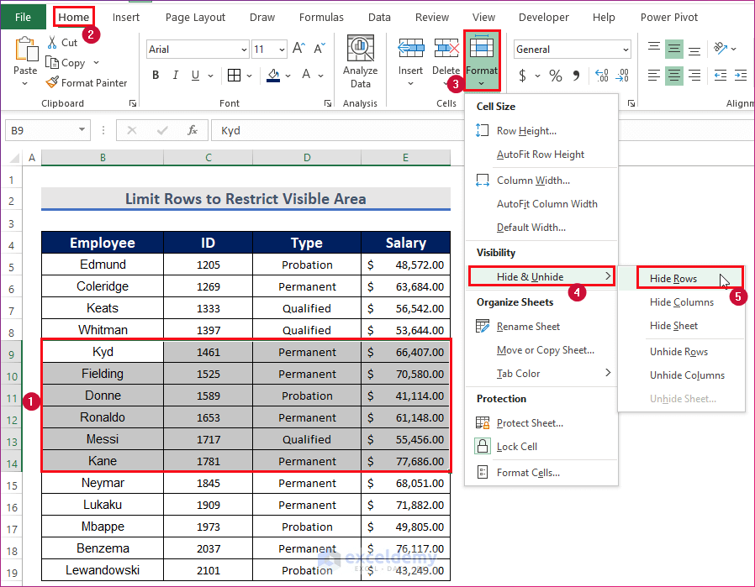The image size is (755, 587).
Task: Open the Fill Color swatch picker
Action: tap(288, 76)
